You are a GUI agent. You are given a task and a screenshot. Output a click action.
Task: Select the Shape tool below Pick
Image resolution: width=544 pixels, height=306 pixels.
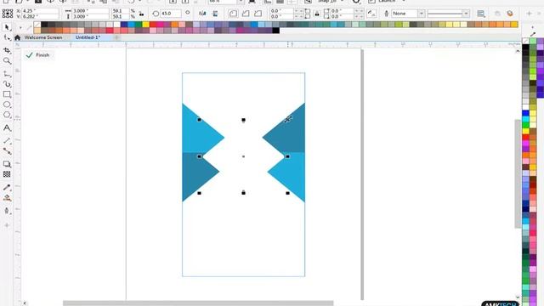(x=7, y=37)
